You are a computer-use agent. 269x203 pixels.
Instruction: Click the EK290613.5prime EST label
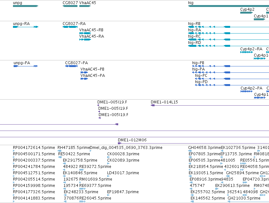(232, 186)
